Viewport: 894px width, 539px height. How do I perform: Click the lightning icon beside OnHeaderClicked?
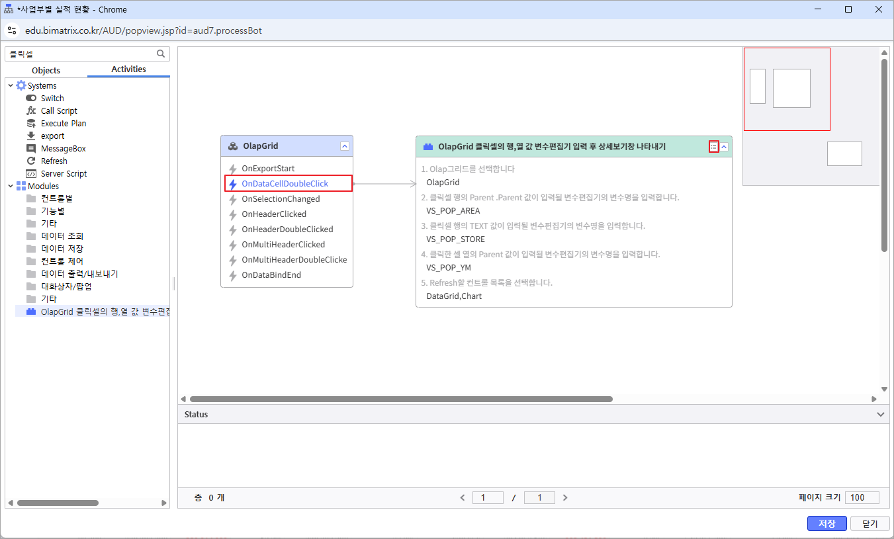[x=233, y=214]
